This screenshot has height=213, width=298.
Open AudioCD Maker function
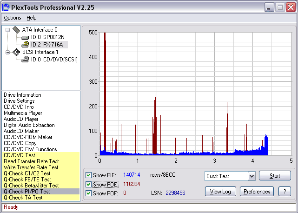coord(21,131)
